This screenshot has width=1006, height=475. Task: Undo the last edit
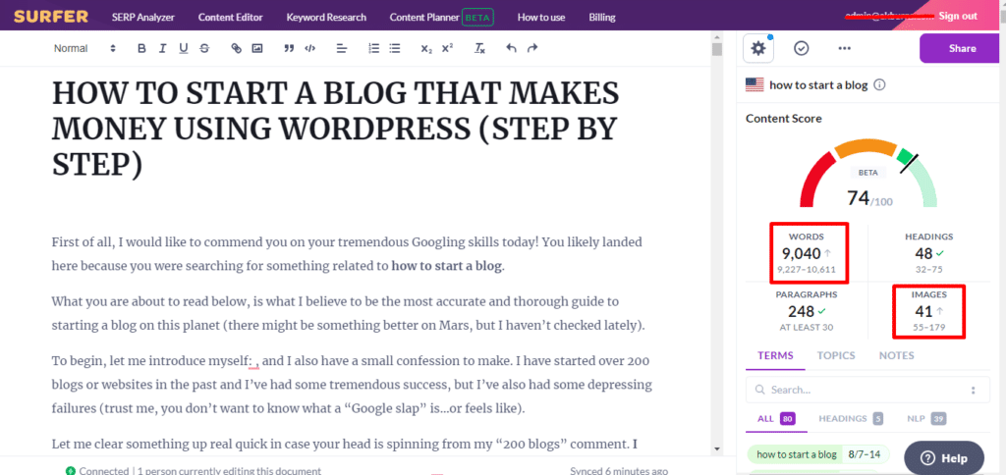511,48
